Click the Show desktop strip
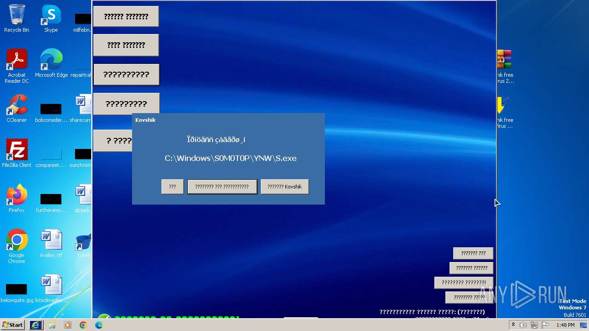This screenshot has width=589, height=331. pos(584,325)
